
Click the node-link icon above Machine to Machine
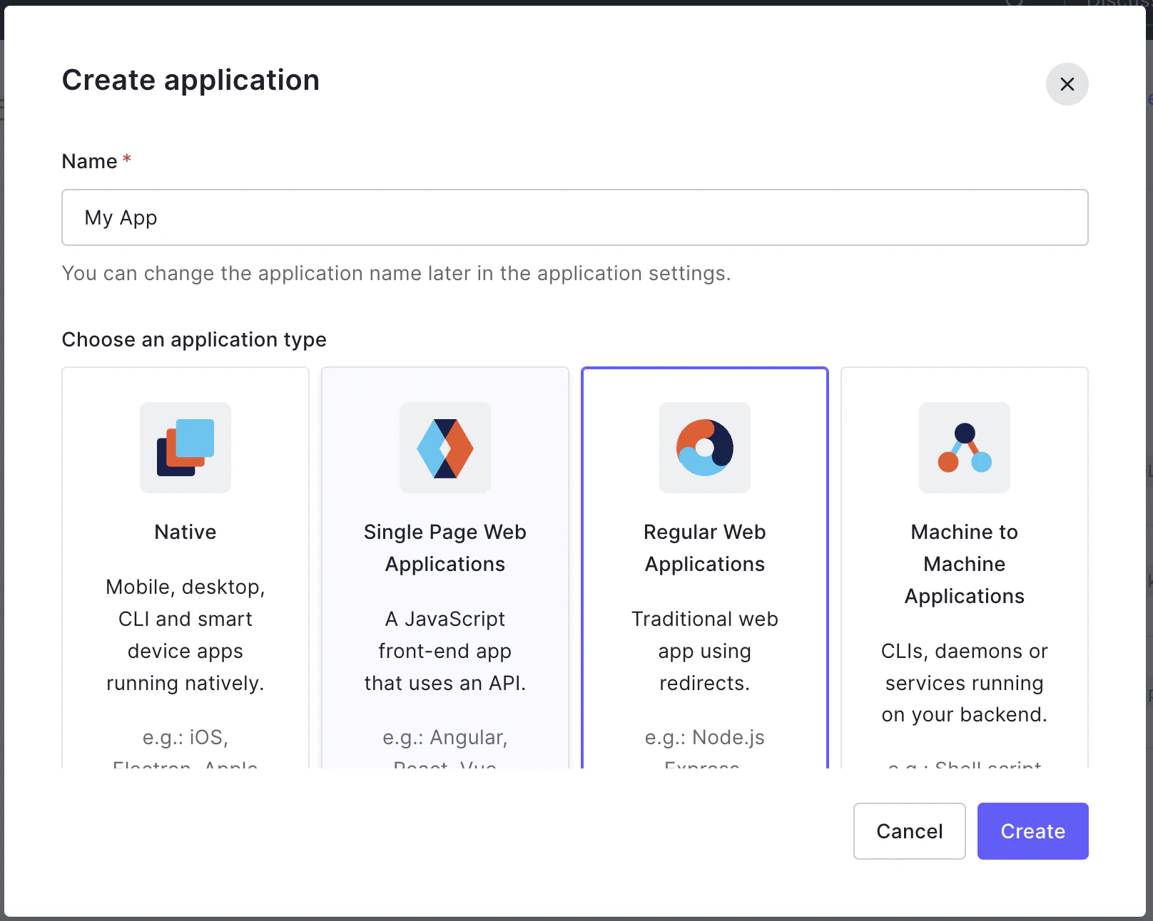(x=964, y=448)
